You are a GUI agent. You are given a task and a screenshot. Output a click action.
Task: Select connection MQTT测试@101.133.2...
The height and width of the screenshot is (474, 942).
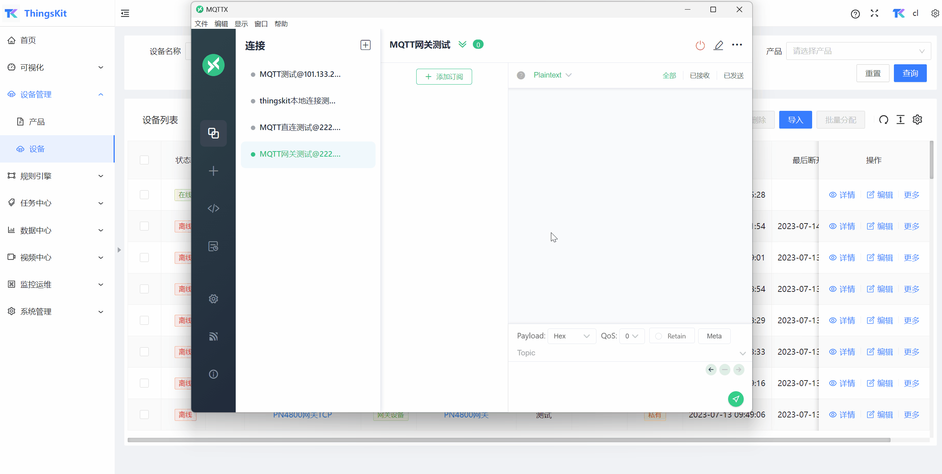308,74
